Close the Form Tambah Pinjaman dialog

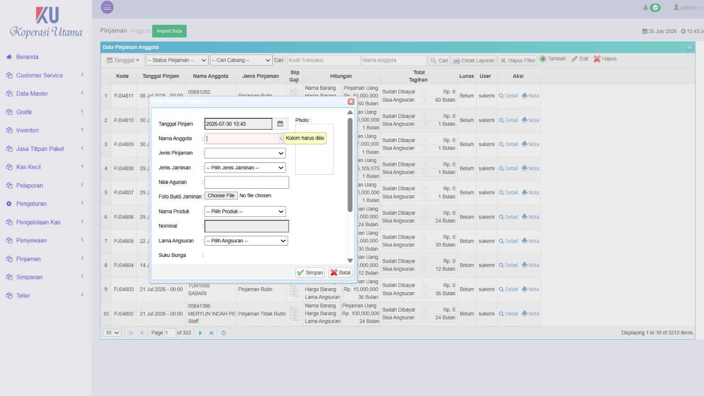(x=351, y=102)
